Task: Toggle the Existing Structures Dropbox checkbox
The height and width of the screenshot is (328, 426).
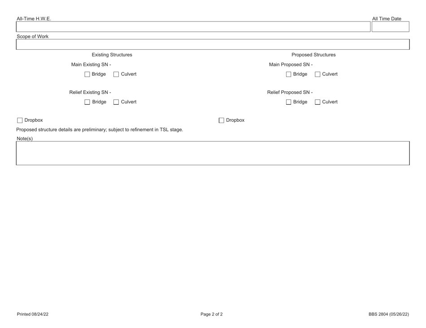Action: tap(20, 120)
